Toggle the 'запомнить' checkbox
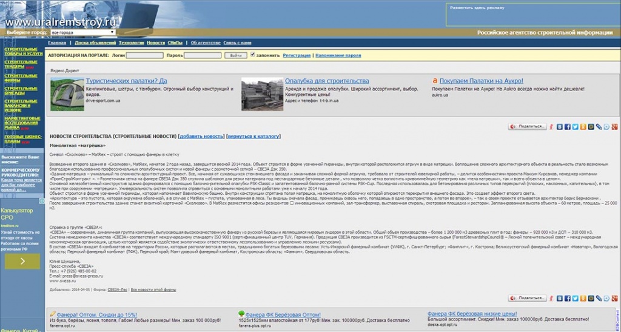The width and height of the screenshot is (621, 332). coord(253,55)
